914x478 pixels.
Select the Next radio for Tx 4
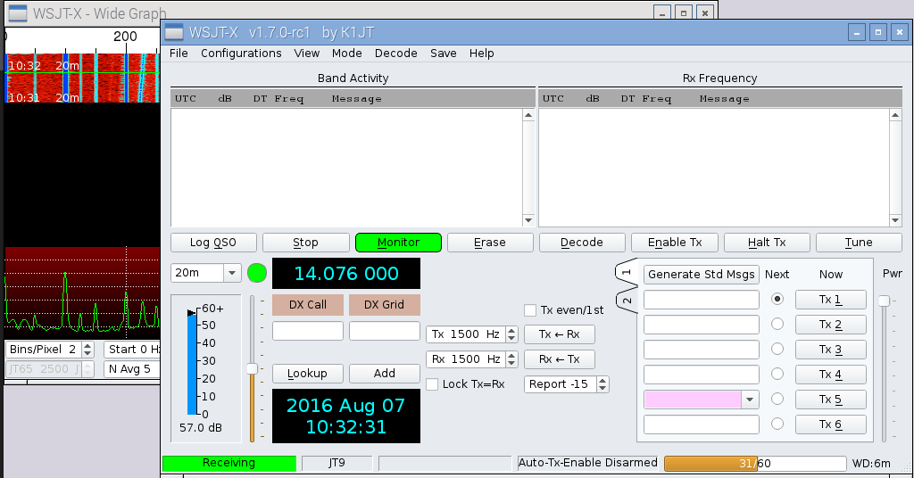777,374
